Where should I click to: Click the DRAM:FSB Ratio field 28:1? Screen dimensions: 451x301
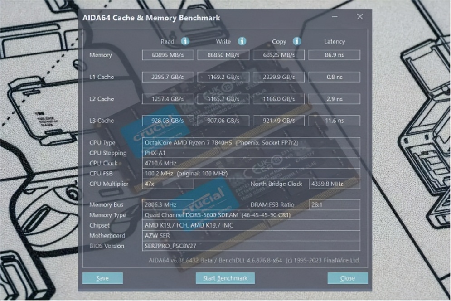coord(335,204)
